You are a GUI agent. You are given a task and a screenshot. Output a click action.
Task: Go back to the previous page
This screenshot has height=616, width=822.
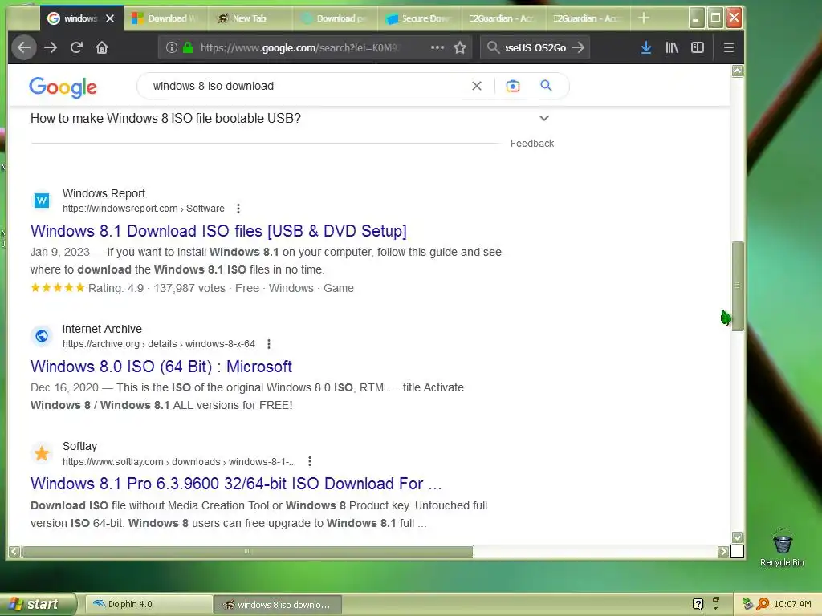pyautogui.click(x=24, y=47)
